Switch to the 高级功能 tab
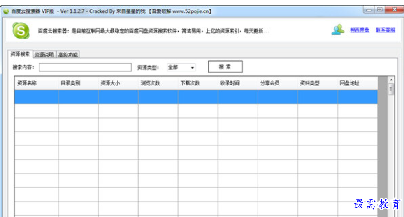Screen dimensions: 404x217 click(68, 55)
